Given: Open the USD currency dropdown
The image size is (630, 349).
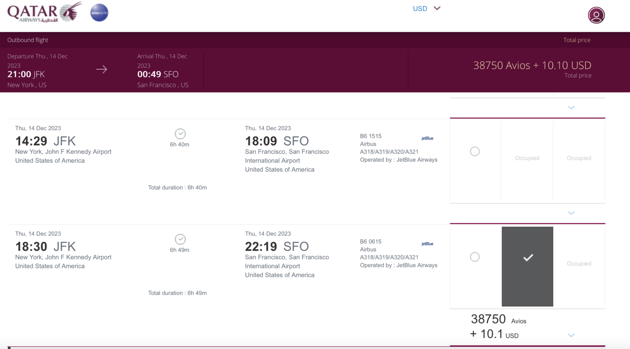Looking at the screenshot, I should click(x=427, y=8).
